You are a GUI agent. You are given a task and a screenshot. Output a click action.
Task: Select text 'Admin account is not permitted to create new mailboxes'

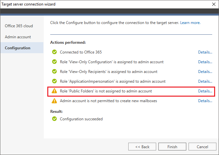point(109,101)
